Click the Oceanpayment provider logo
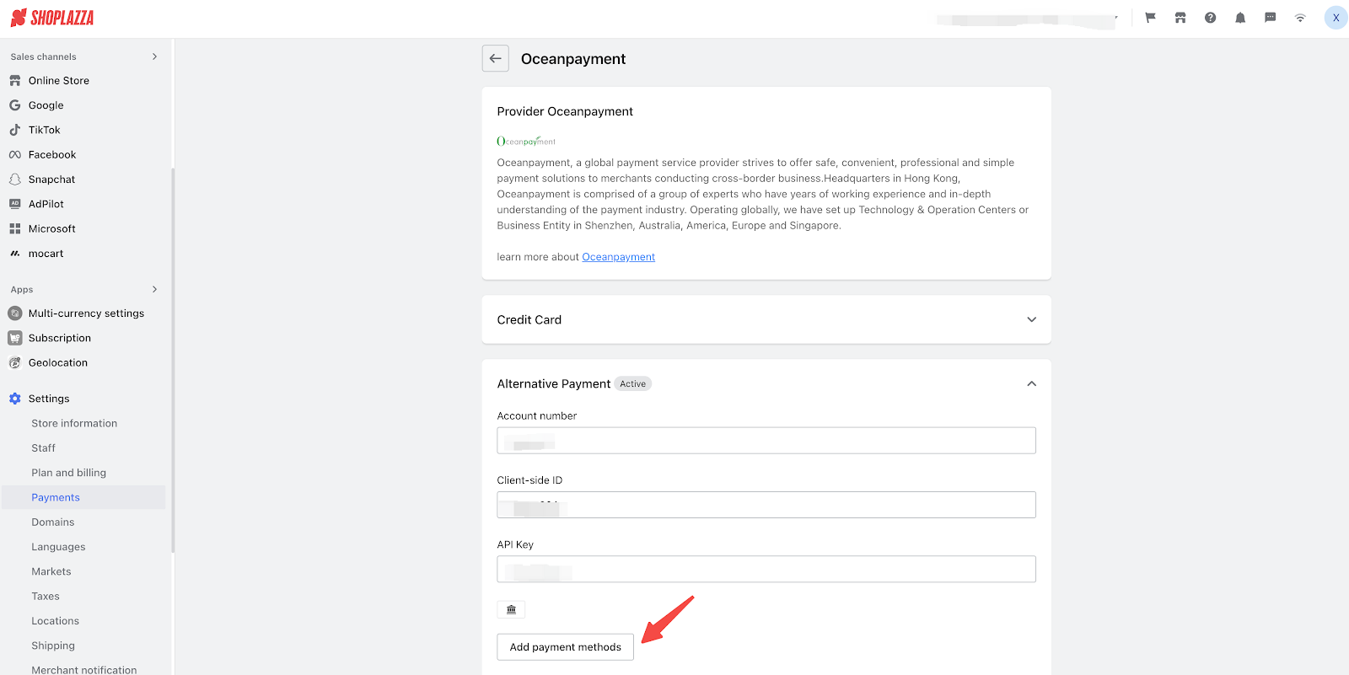 click(x=526, y=142)
